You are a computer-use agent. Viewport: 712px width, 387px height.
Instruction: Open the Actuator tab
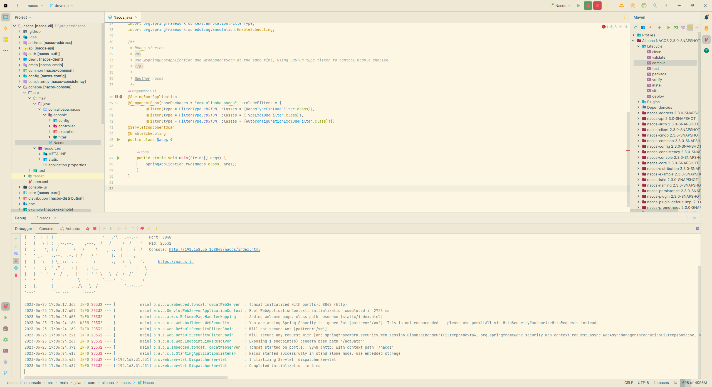pos(70,229)
